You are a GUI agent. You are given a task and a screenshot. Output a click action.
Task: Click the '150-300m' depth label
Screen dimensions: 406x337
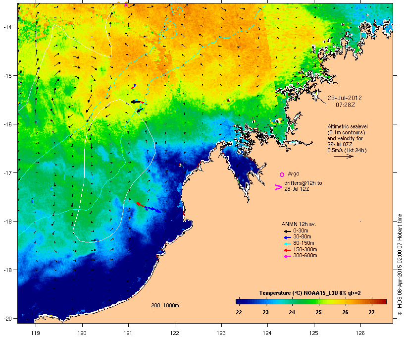point(305,250)
